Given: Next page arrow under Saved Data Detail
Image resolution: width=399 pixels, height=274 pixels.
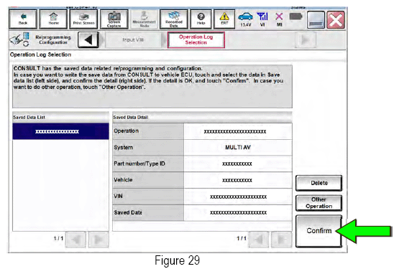Looking at the screenshot, I should (x=281, y=239).
